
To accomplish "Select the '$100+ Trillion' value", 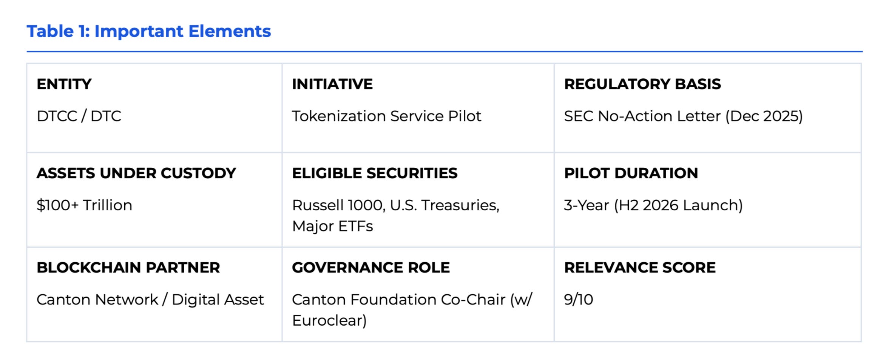I will [x=85, y=205].
